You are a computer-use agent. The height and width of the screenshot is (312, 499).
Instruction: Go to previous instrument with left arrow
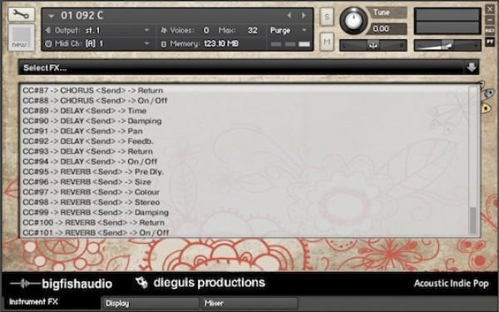(289, 15)
